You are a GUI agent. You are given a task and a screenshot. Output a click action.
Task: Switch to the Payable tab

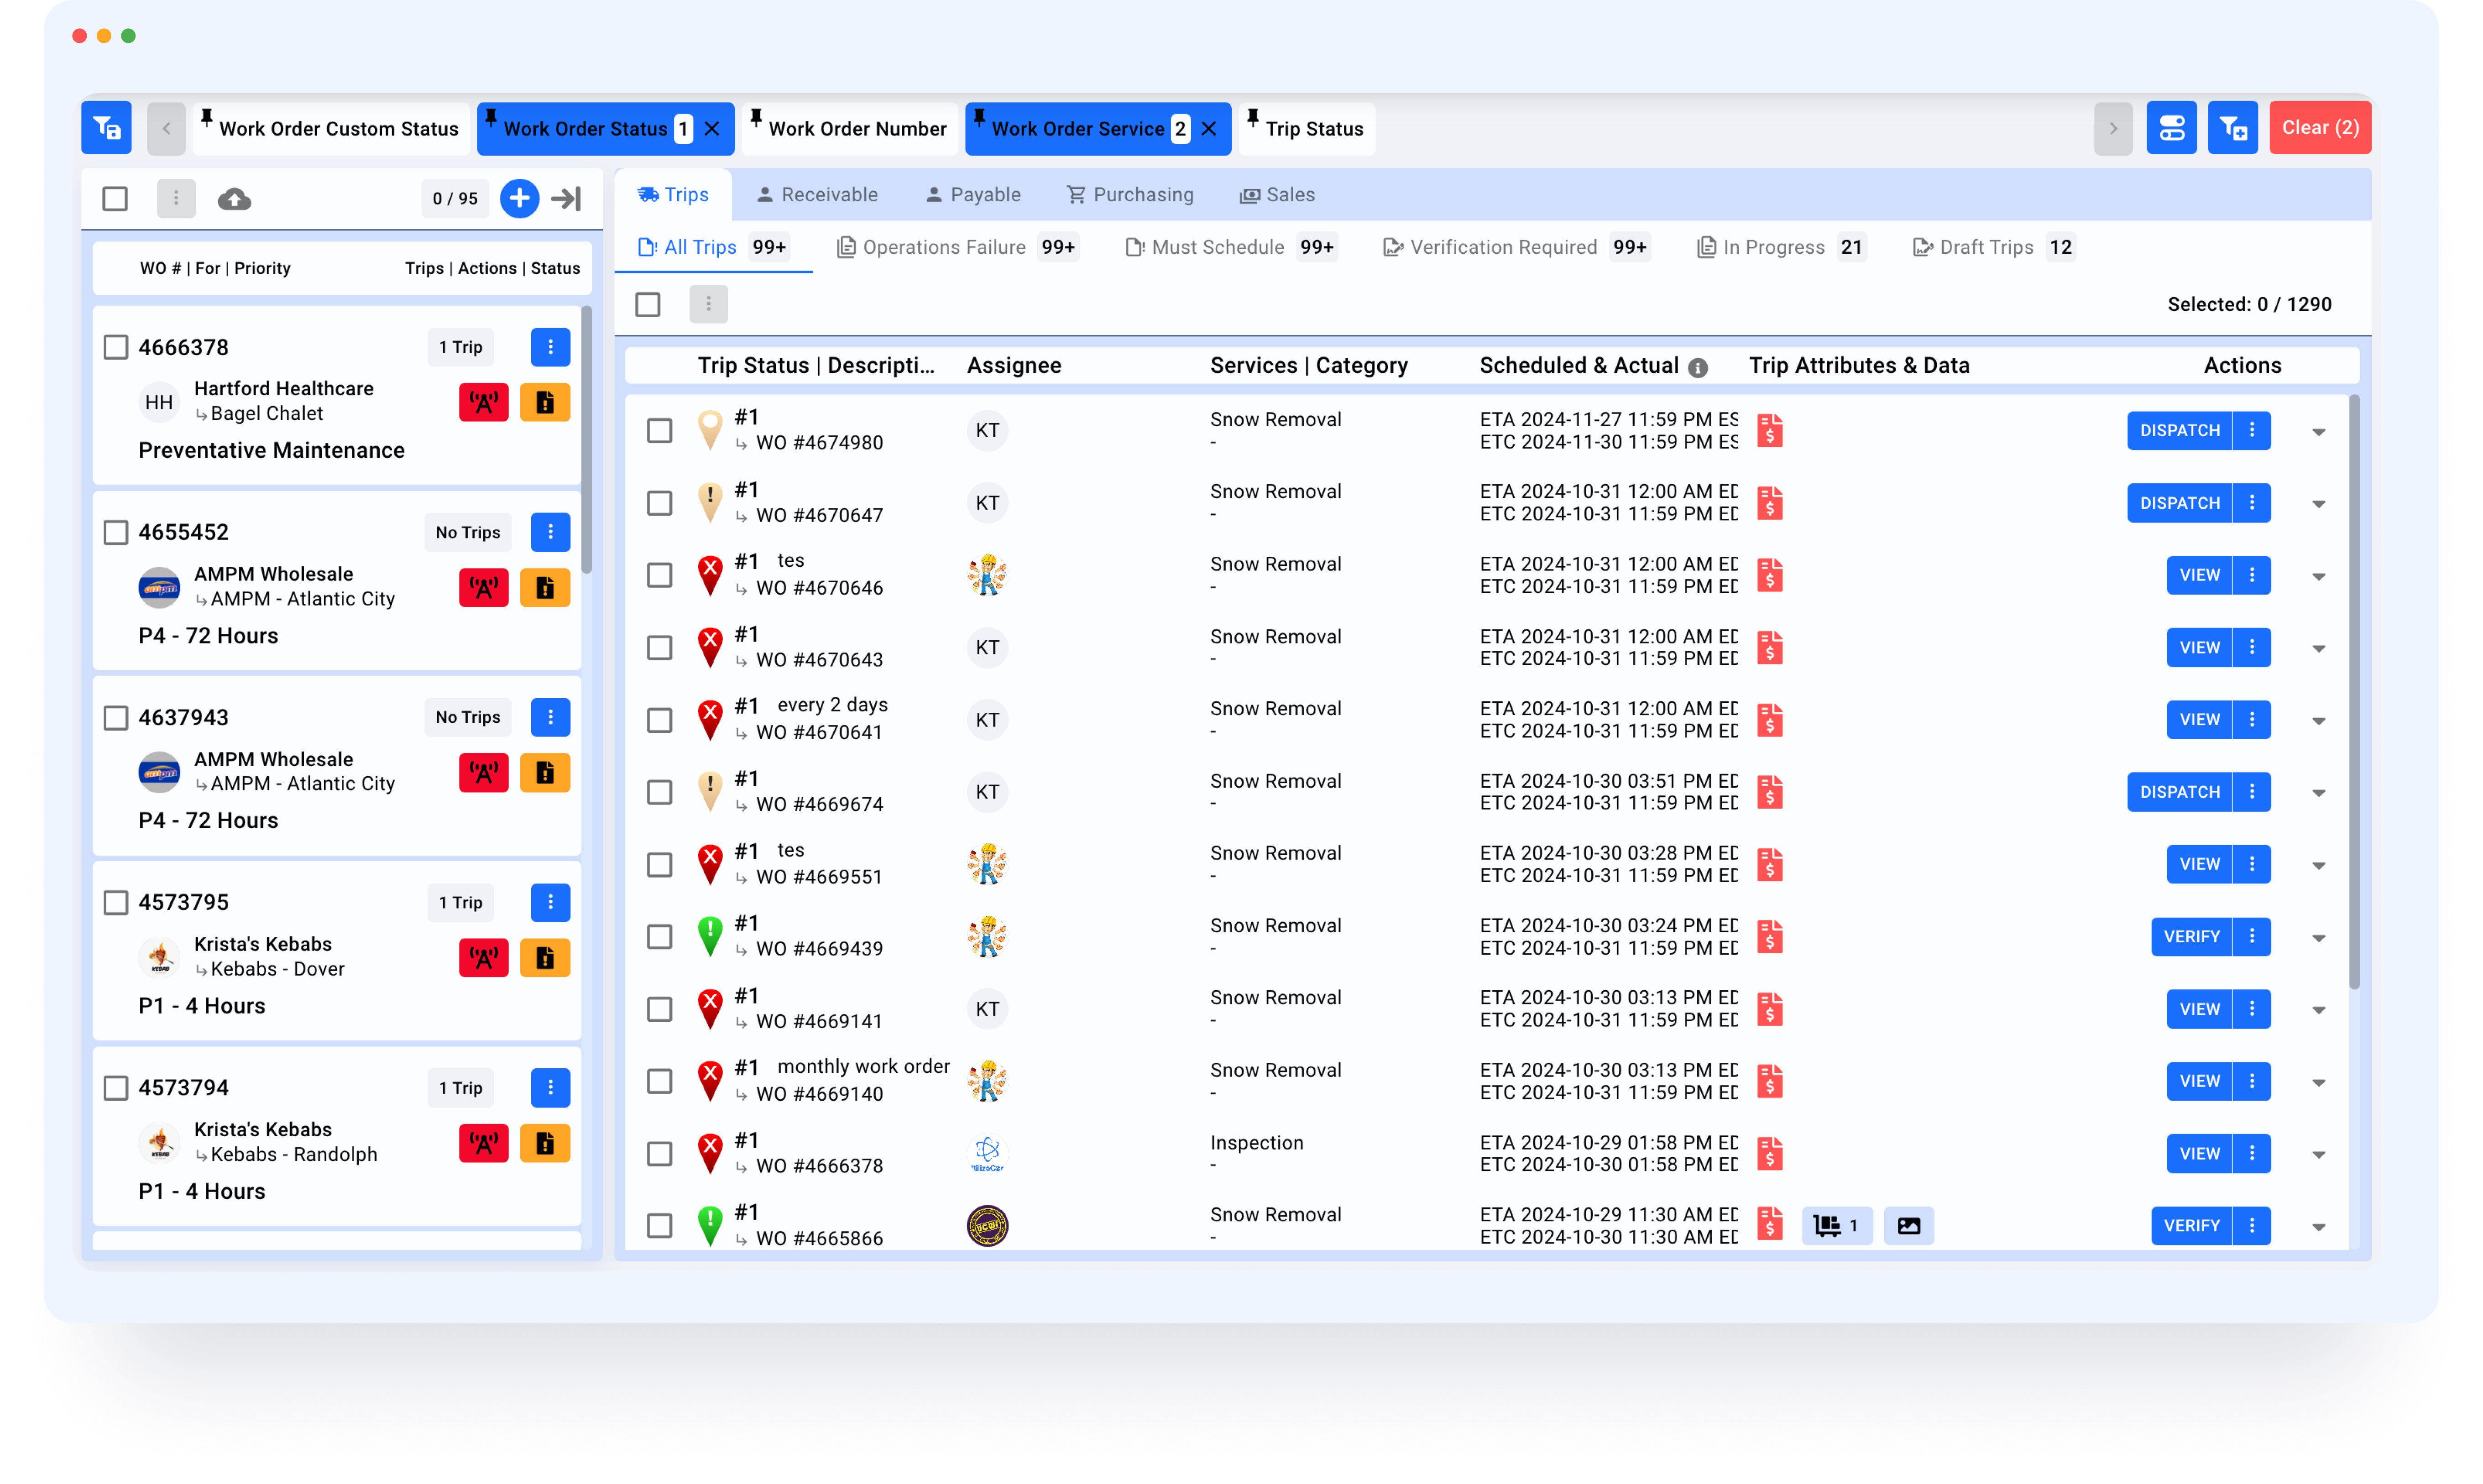click(973, 195)
